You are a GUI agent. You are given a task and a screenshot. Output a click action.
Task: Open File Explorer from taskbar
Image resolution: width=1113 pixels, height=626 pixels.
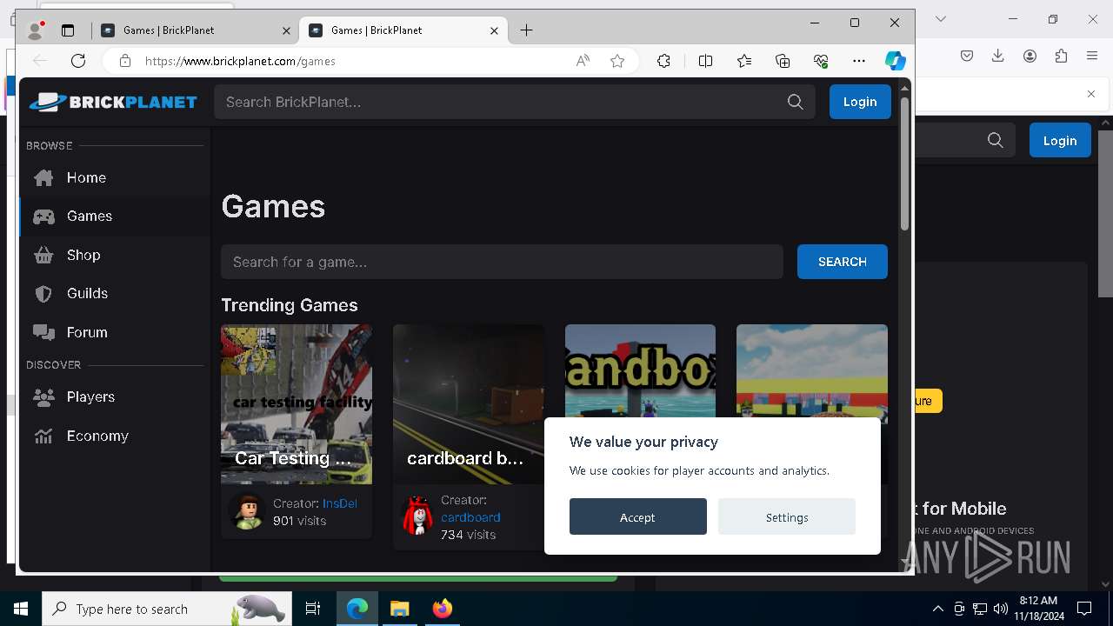click(x=399, y=609)
